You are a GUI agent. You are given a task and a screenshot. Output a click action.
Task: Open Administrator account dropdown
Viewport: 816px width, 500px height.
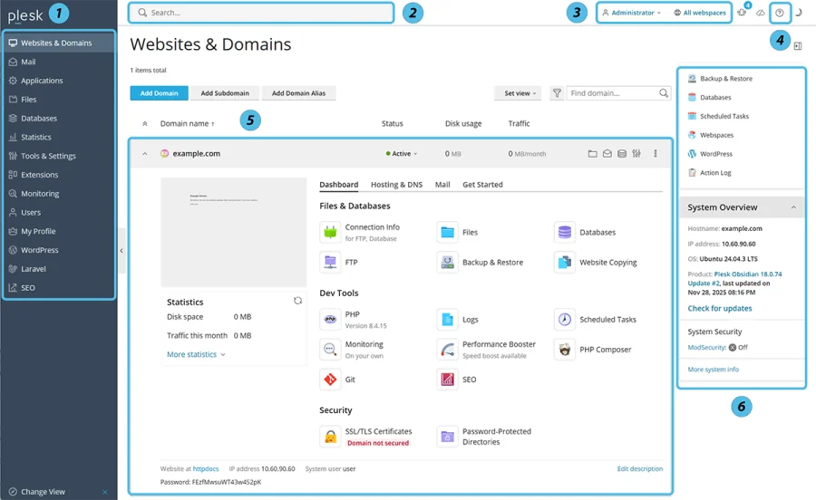[x=631, y=13]
